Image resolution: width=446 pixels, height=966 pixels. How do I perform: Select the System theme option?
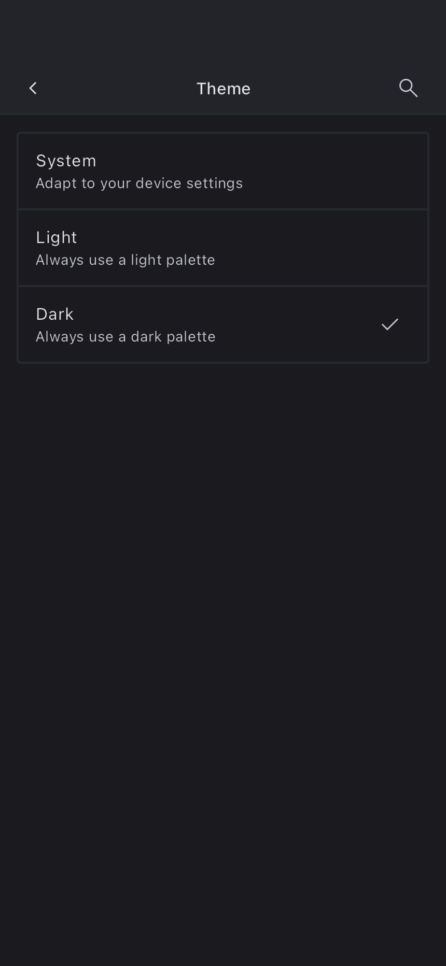click(223, 171)
